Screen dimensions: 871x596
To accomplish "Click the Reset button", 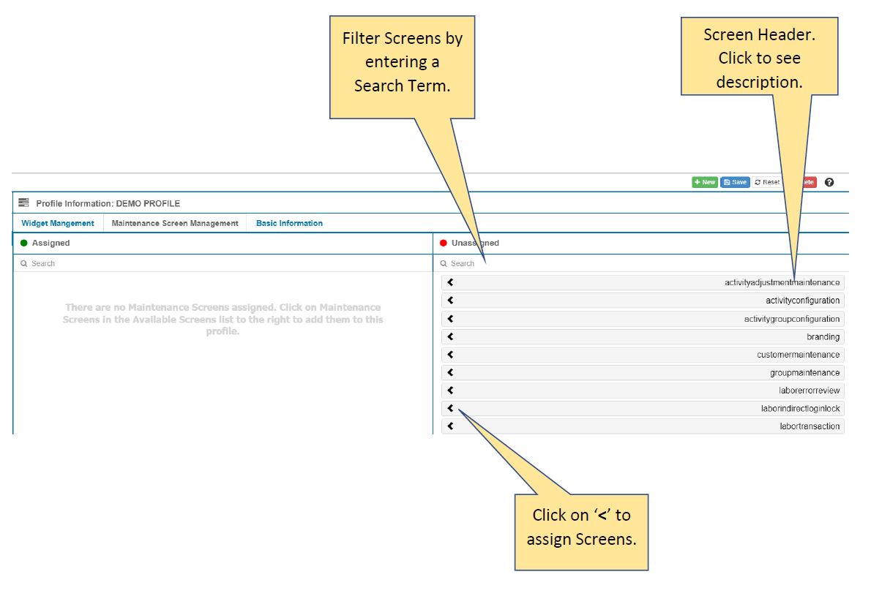I will point(767,182).
